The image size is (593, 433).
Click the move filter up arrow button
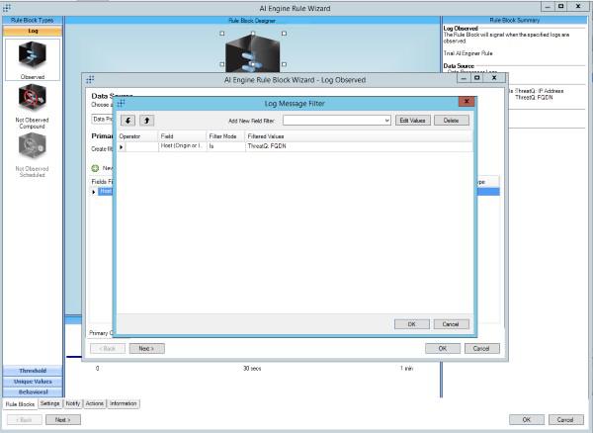click(x=146, y=121)
